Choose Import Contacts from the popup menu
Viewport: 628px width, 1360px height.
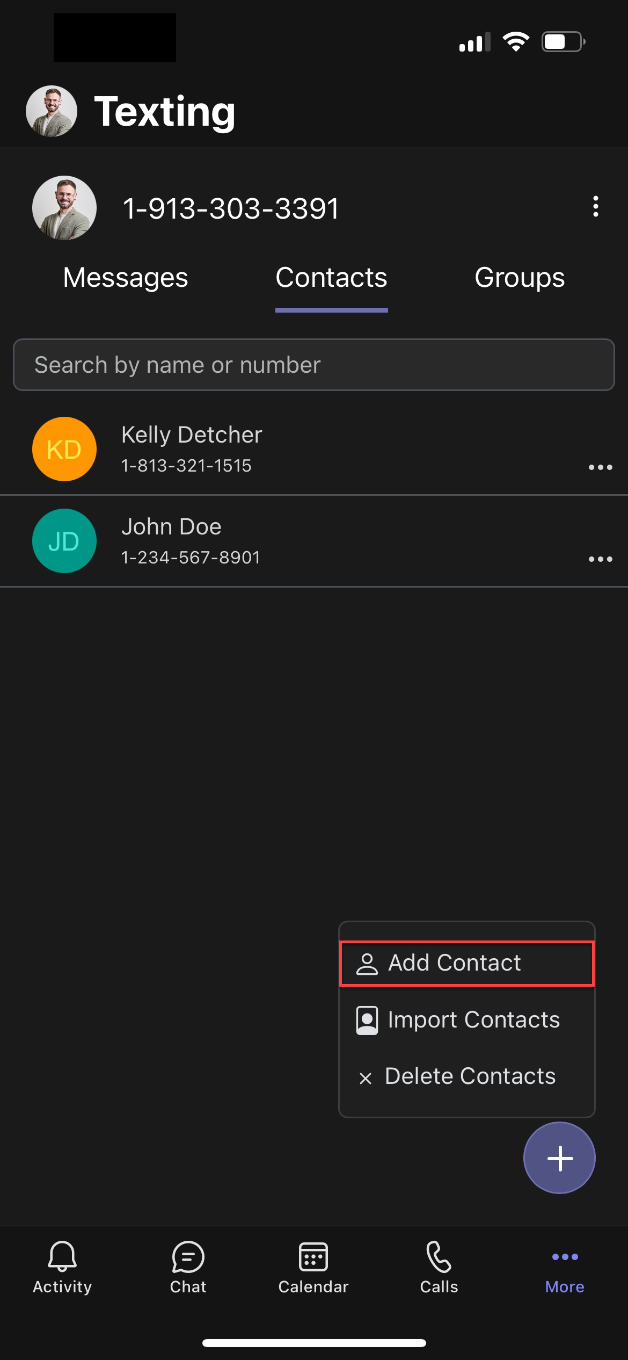467,1020
